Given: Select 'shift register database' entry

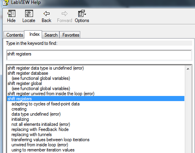Looking at the screenshot, I should point(28,73).
